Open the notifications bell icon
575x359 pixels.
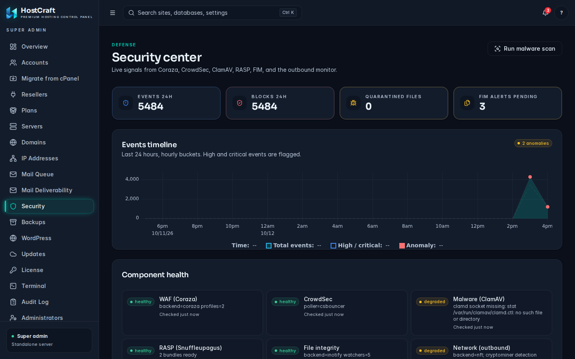[545, 13]
